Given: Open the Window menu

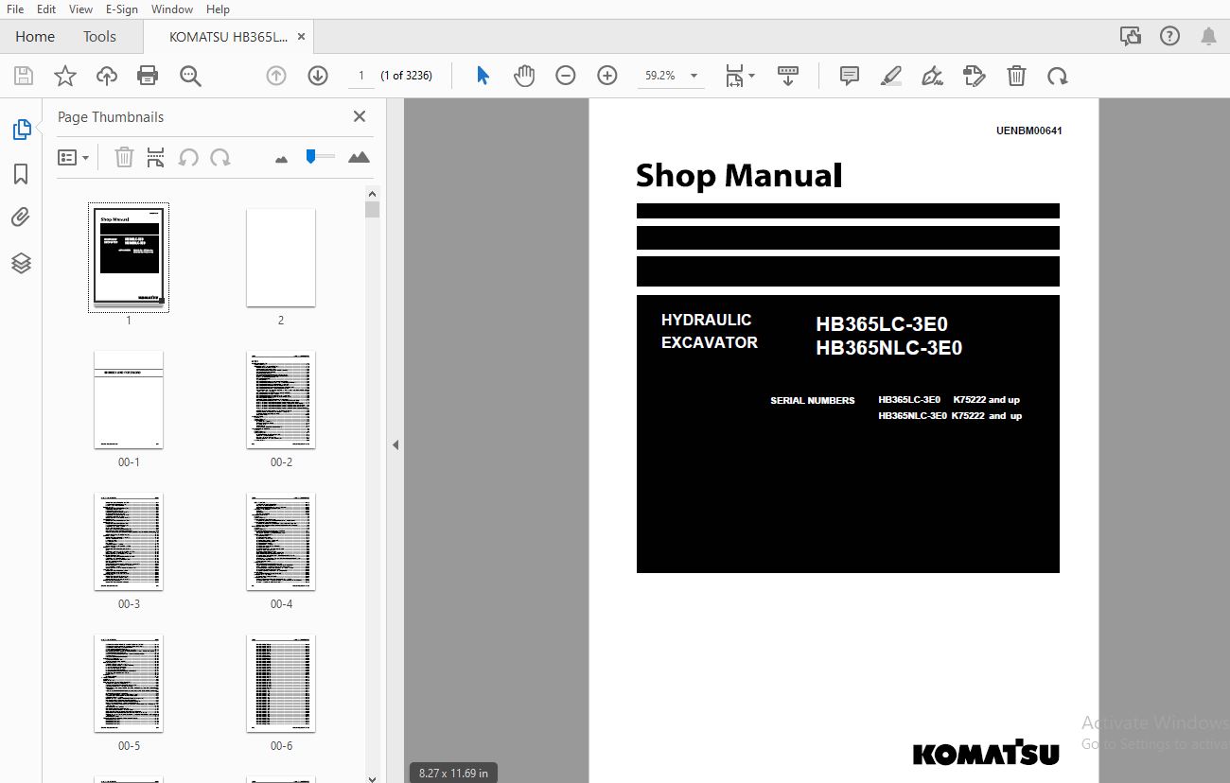Looking at the screenshot, I should pos(172,9).
